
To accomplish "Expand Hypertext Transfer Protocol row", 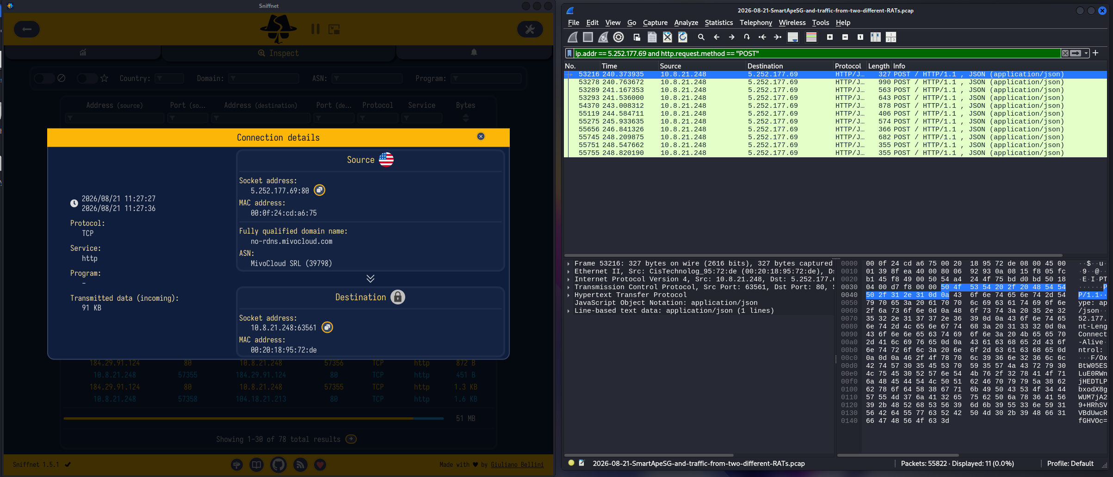I will coord(569,295).
